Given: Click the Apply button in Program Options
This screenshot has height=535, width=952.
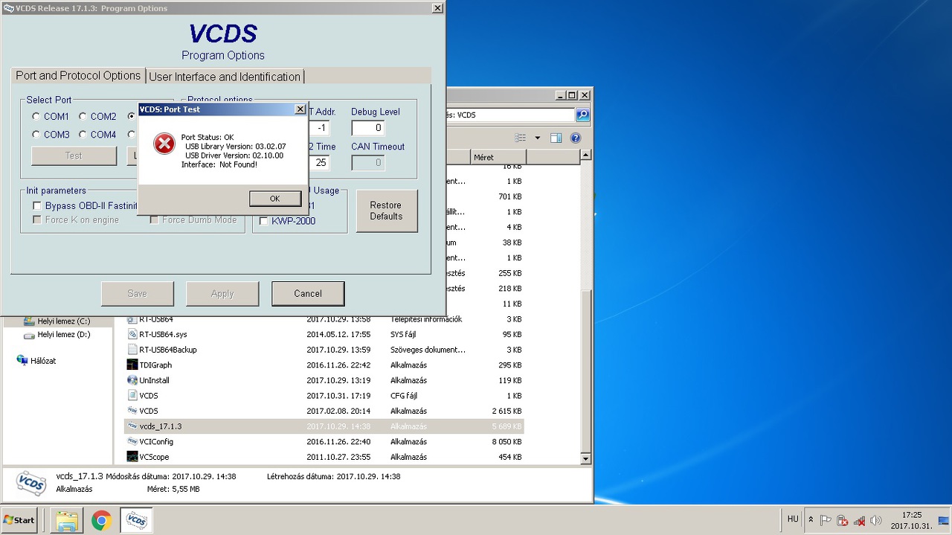Looking at the screenshot, I should tap(222, 294).
